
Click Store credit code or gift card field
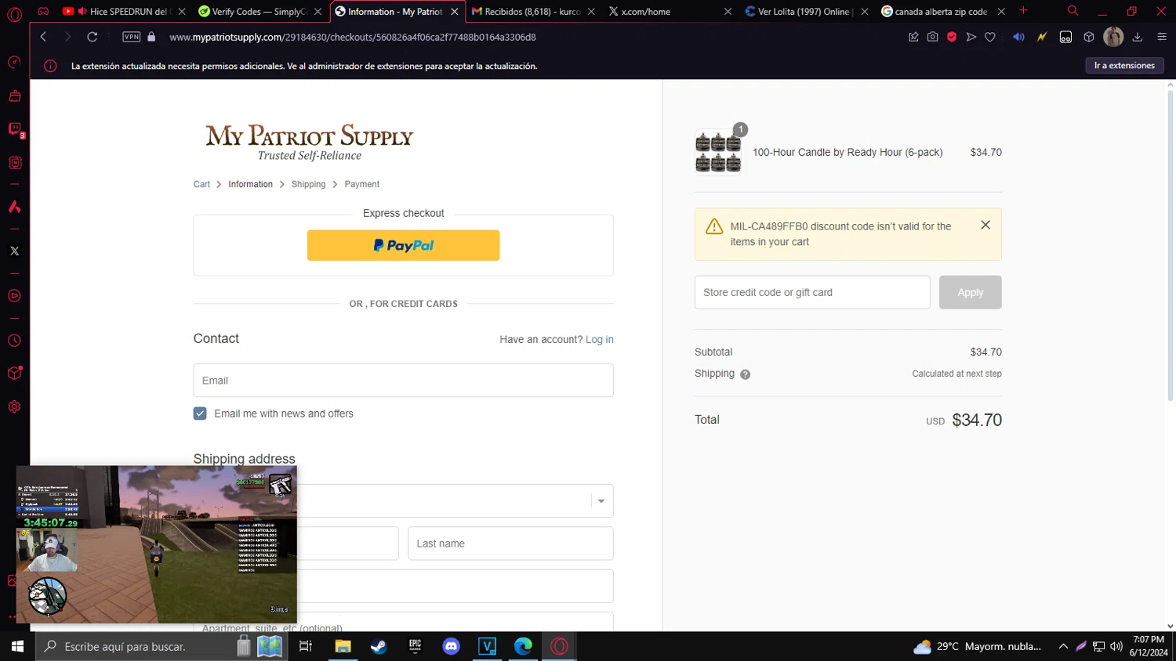pyautogui.click(x=812, y=292)
